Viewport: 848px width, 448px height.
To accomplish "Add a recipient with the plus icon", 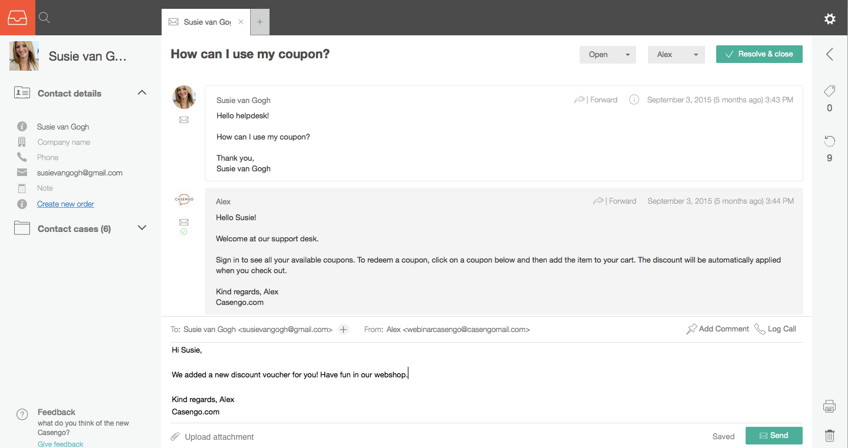I will [344, 330].
